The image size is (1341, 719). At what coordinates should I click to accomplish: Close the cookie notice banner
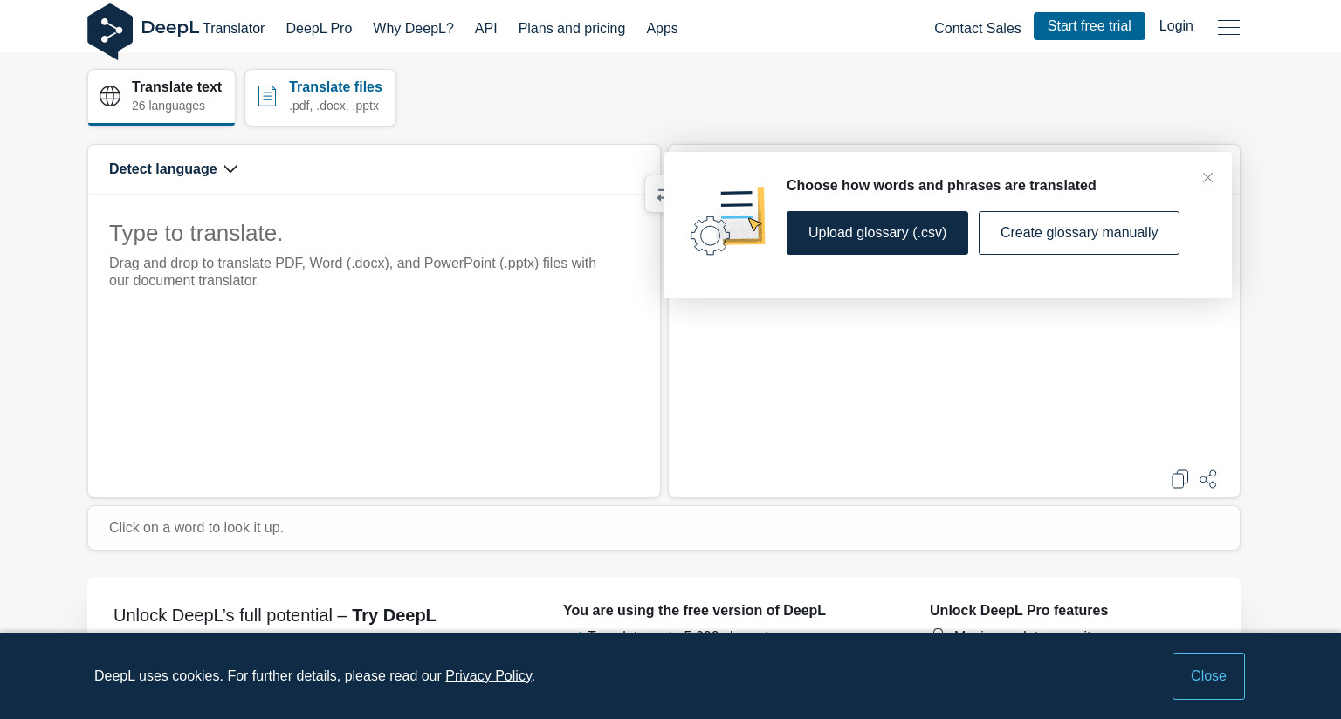click(x=1208, y=676)
